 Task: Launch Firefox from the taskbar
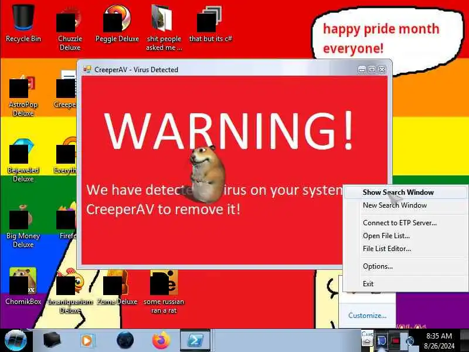coord(161,340)
